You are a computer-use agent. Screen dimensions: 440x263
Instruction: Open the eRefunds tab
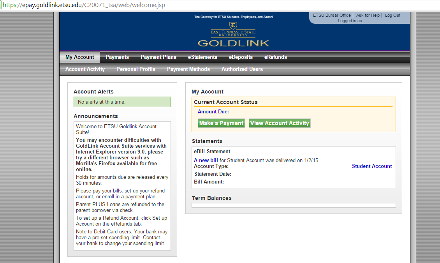coord(275,57)
